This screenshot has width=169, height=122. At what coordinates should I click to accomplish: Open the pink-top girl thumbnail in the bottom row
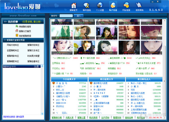pyautogui.click(x=107, y=47)
